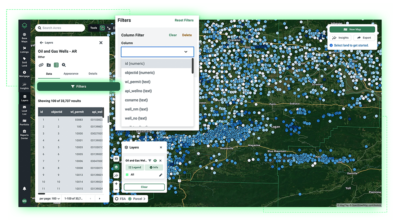Viewport: 397px width, 223px height.
Task: Open the sidebar Layers item
Action: pos(25,98)
